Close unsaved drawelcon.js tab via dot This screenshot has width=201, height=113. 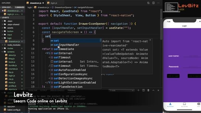pyautogui.click(x=43, y=3)
